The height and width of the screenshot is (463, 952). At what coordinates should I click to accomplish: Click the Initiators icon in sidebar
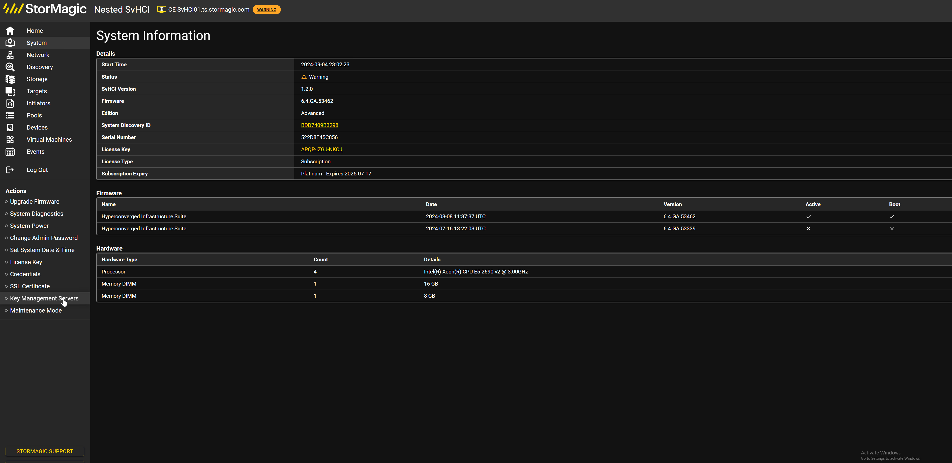coord(10,104)
